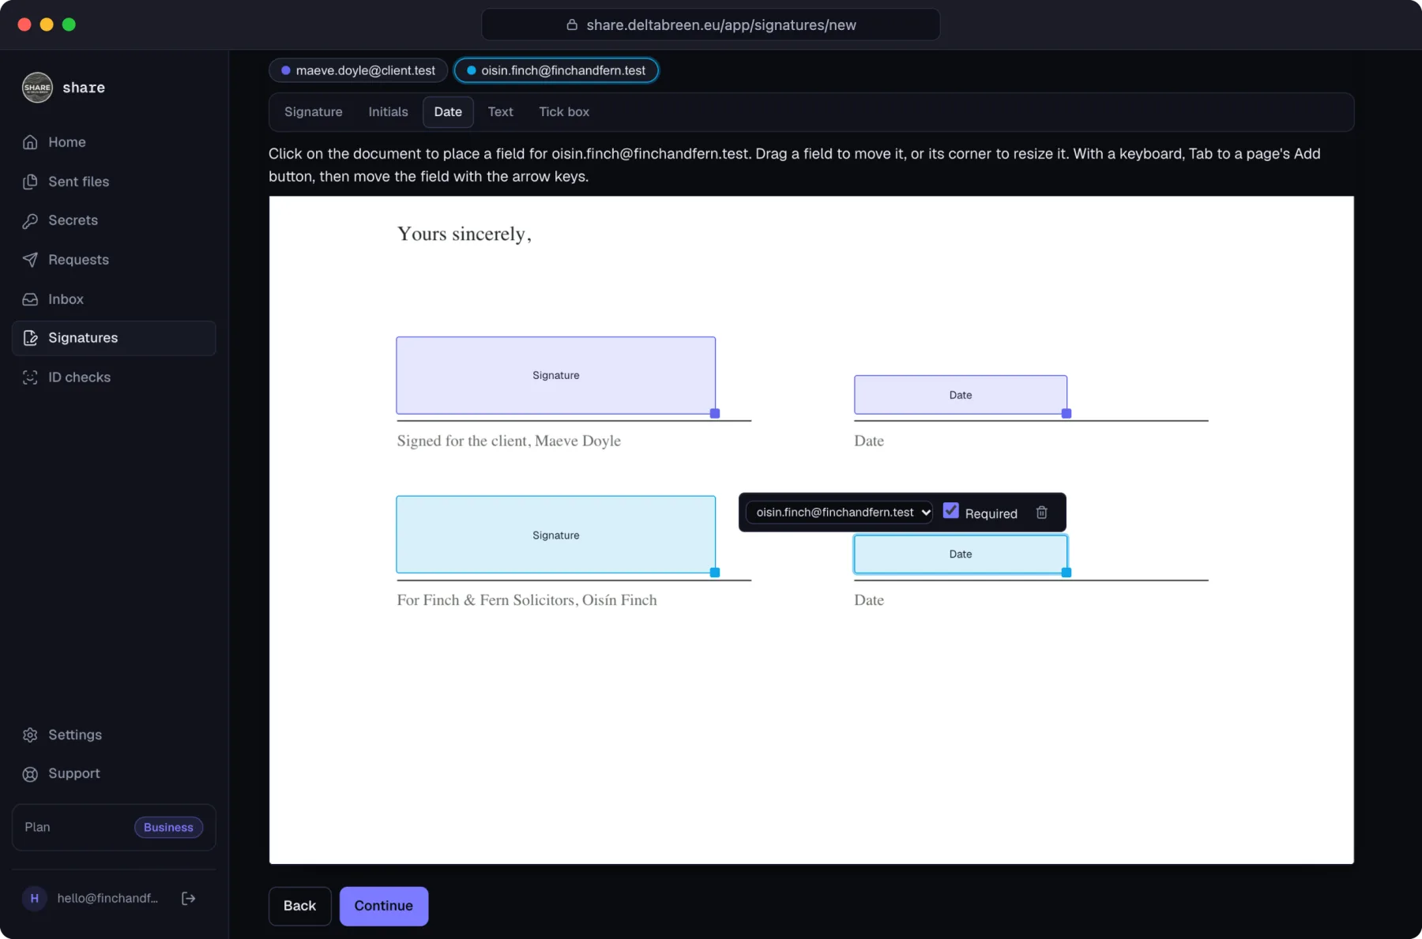This screenshot has width=1422, height=939.
Task: Open Settings via gear icon
Action: point(30,734)
